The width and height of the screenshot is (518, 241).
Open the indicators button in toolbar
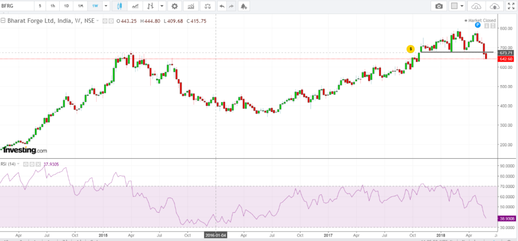pos(191,6)
